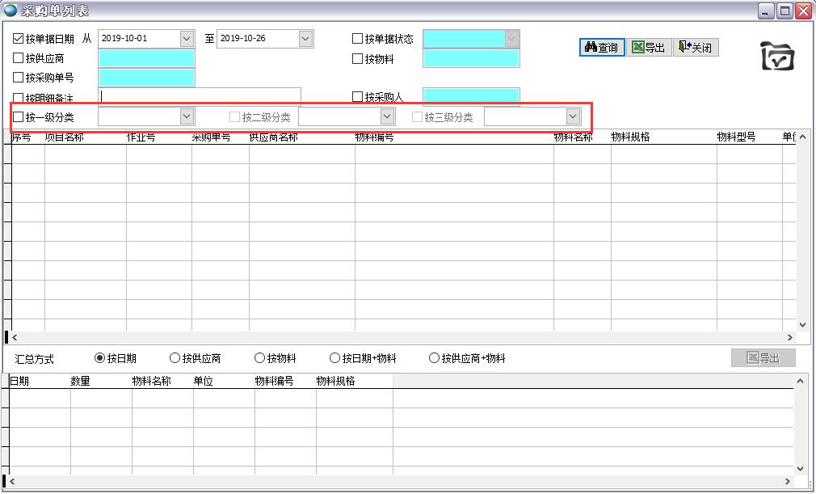Tick the 按一级分类 checkbox
The width and height of the screenshot is (816, 494).
[x=19, y=117]
